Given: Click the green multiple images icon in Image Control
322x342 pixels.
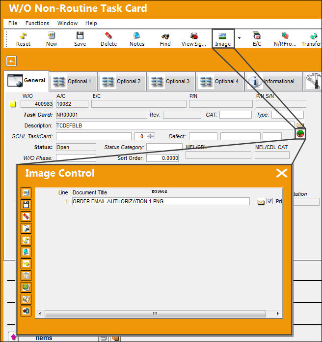Looking at the screenshot, I should click(x=26, y=287).
